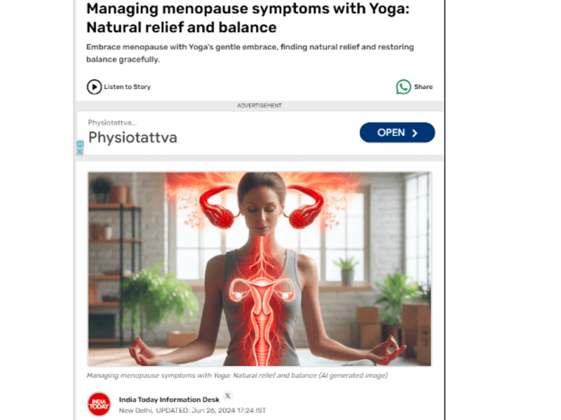This screenshot has height=420, width=561.
Task: Click the AI generated image caption
Action: click(x=237, y=375)
